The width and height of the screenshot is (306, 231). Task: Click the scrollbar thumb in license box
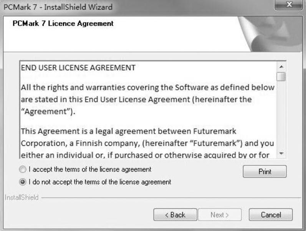[x=281, y=76]
